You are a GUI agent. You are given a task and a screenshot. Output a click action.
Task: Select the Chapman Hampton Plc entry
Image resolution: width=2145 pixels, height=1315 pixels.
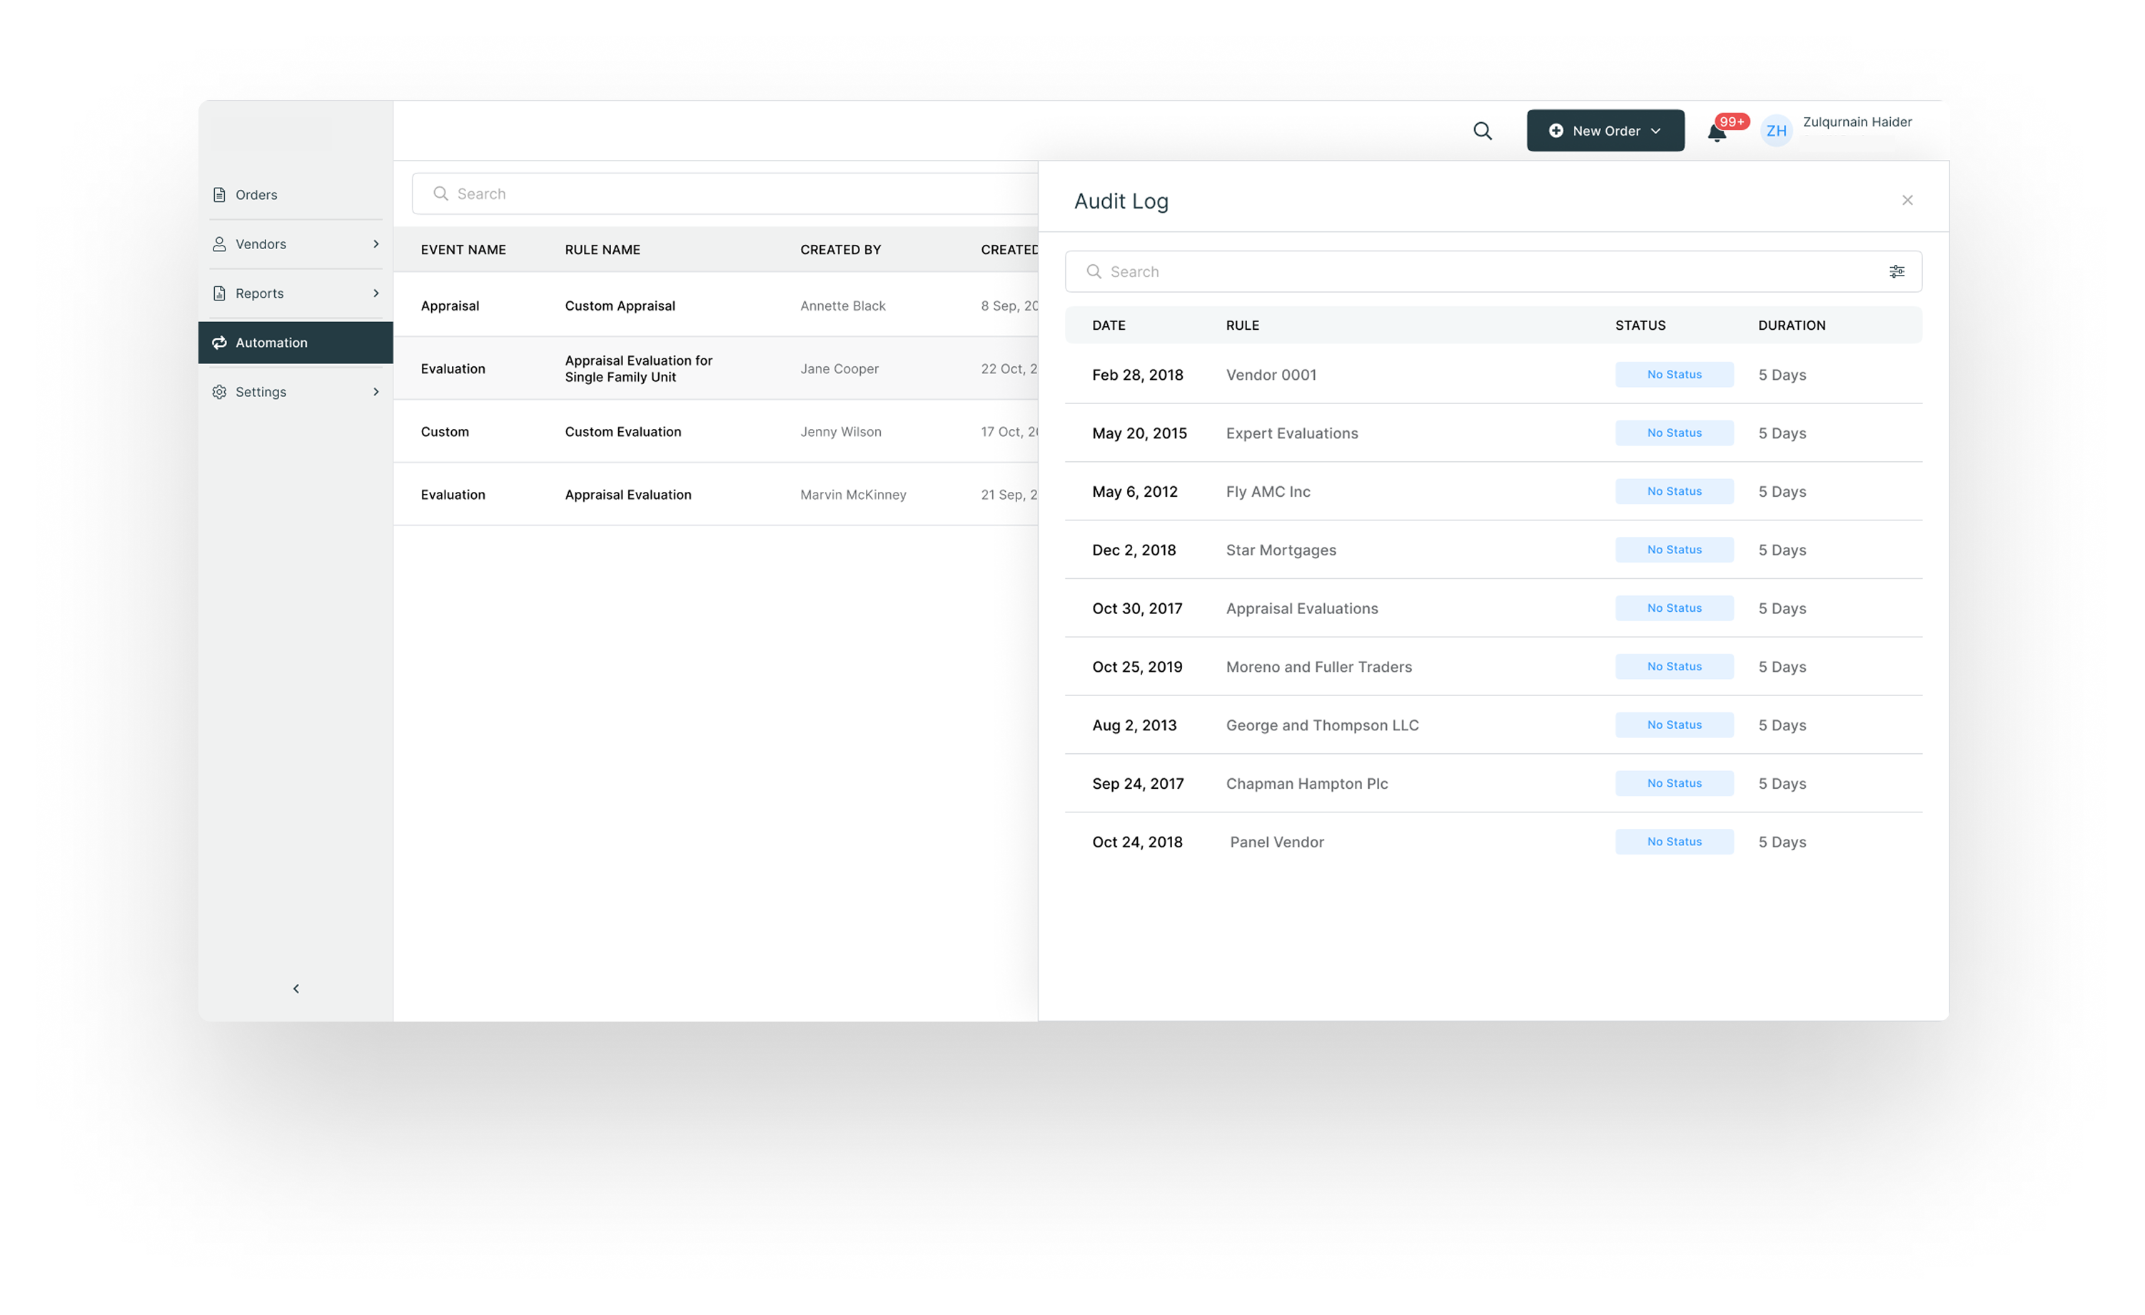pyautogui.click(x=1307, y=784)
